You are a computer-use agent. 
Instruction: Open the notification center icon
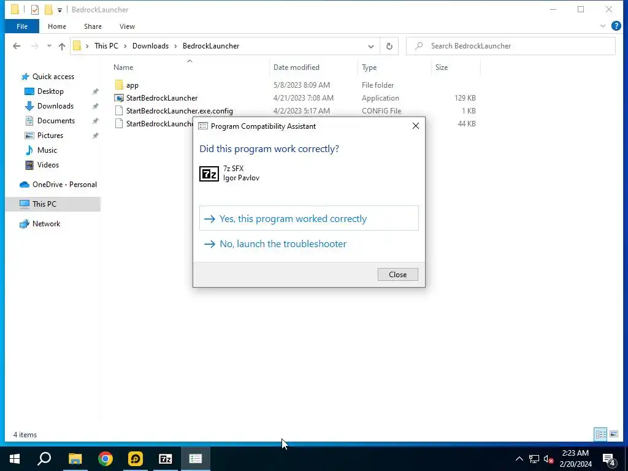point(609,459)
